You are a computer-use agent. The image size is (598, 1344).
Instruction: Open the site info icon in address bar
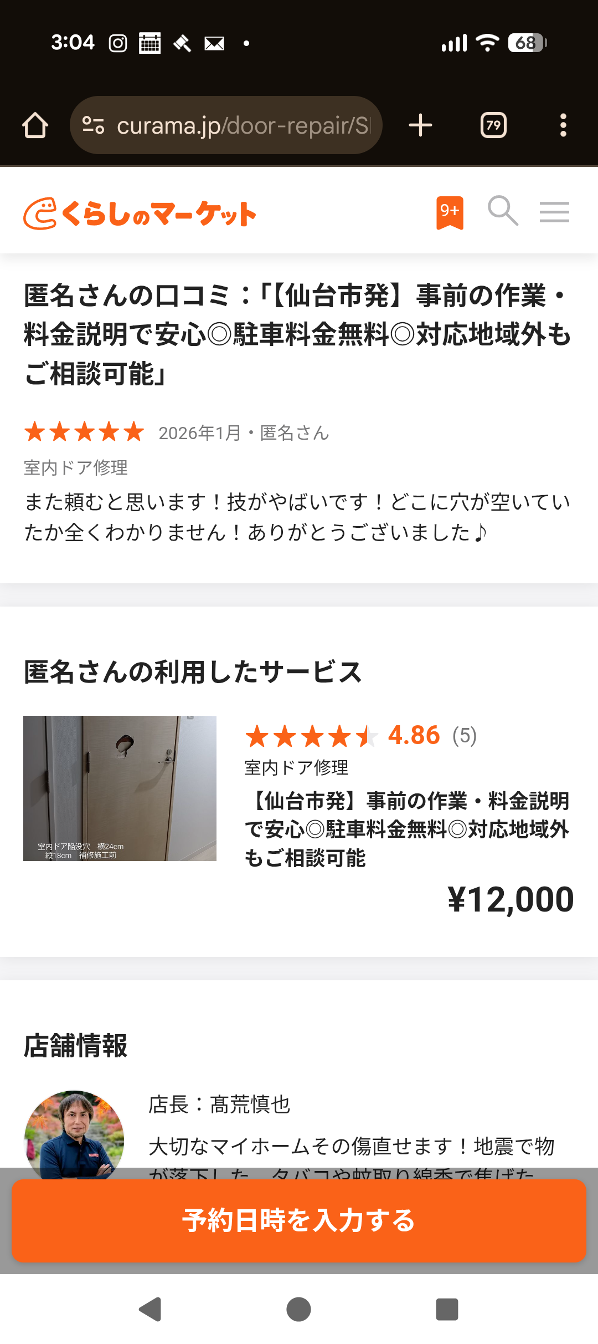pyautogui.click(x=93, y=125)
